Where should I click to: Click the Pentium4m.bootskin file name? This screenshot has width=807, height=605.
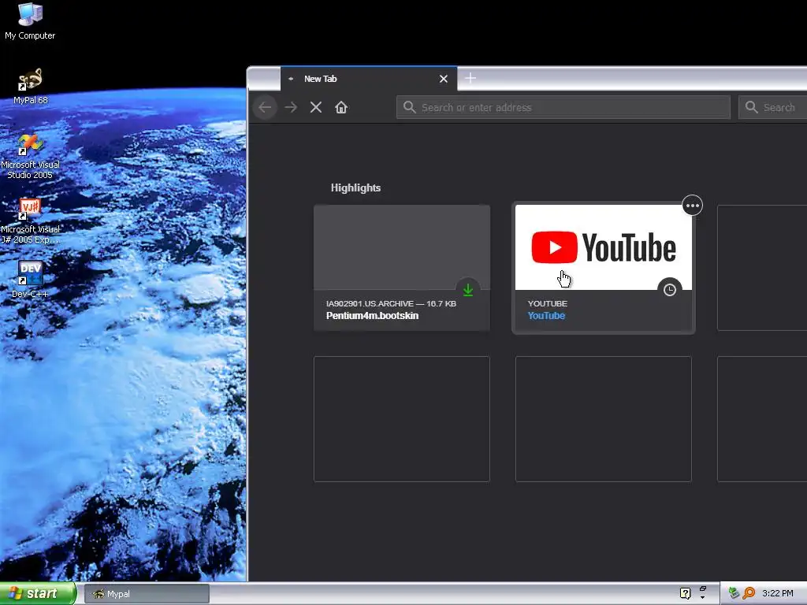point(372,316)
